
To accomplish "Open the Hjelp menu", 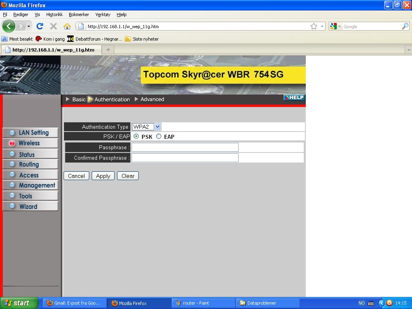I will [x=122, y=14].
